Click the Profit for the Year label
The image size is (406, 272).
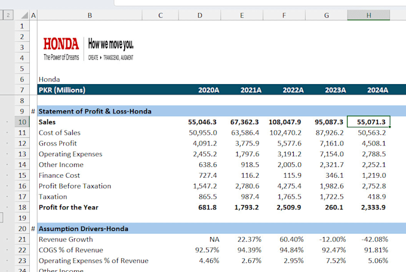[x=69, y=207]
